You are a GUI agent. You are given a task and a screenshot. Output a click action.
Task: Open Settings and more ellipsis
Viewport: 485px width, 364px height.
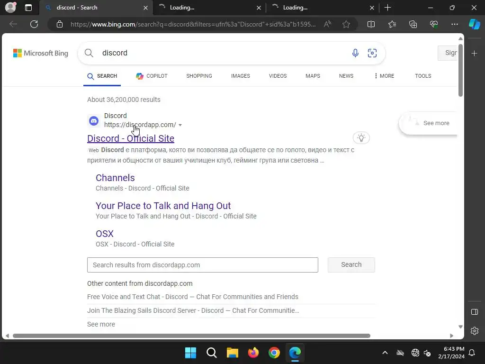tap(454, 24)
